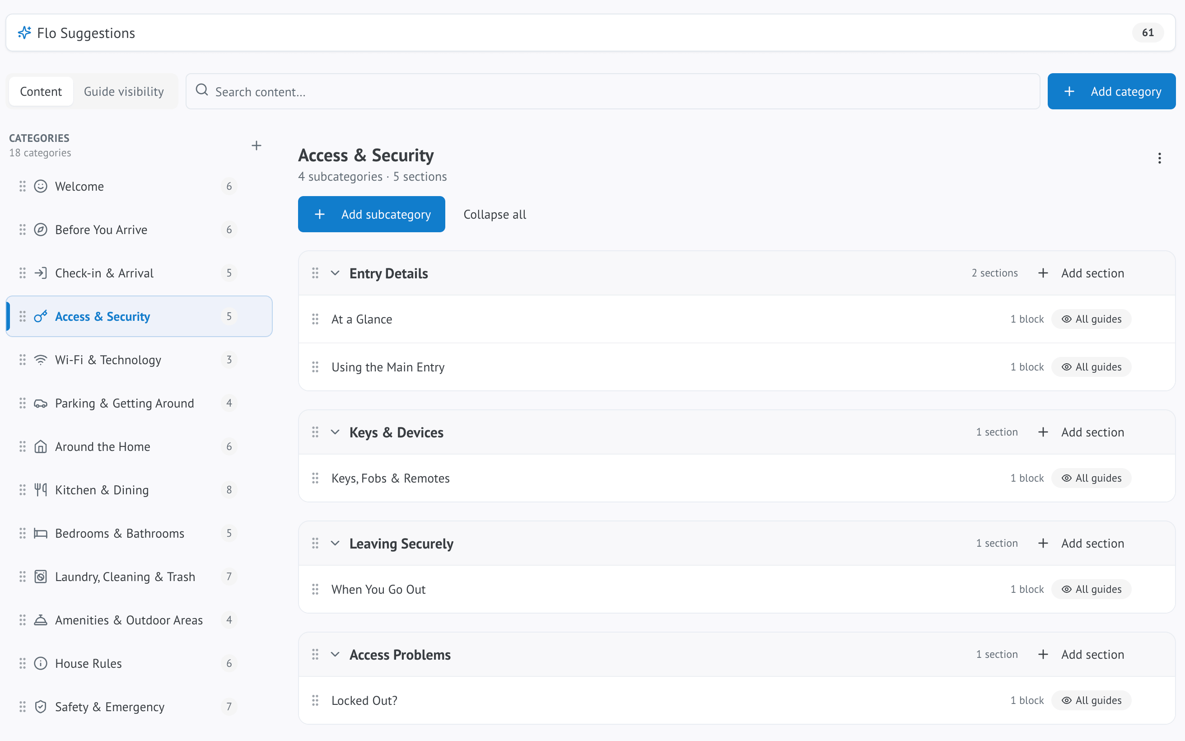Click the Before You Arrive compass icon

coord(41,230)
